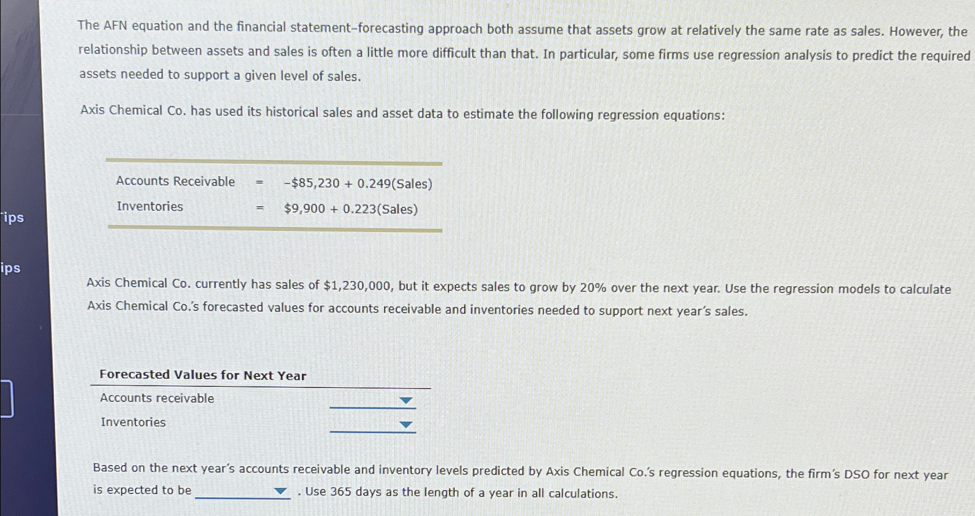Expand the DSO answer dropdown near bottom
975x516 pixels.
pyautogui.click(x=280, y=491)
